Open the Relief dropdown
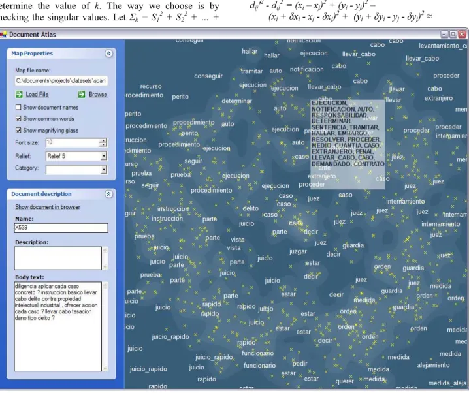Image resolution: width=469 pixels, height=393 pixels. [103, 156]
